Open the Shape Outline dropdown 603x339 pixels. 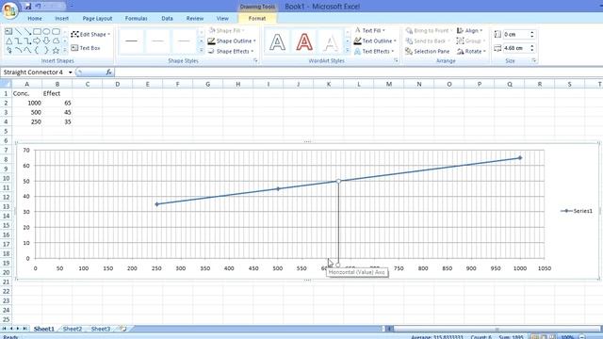[x=232, y=40]
